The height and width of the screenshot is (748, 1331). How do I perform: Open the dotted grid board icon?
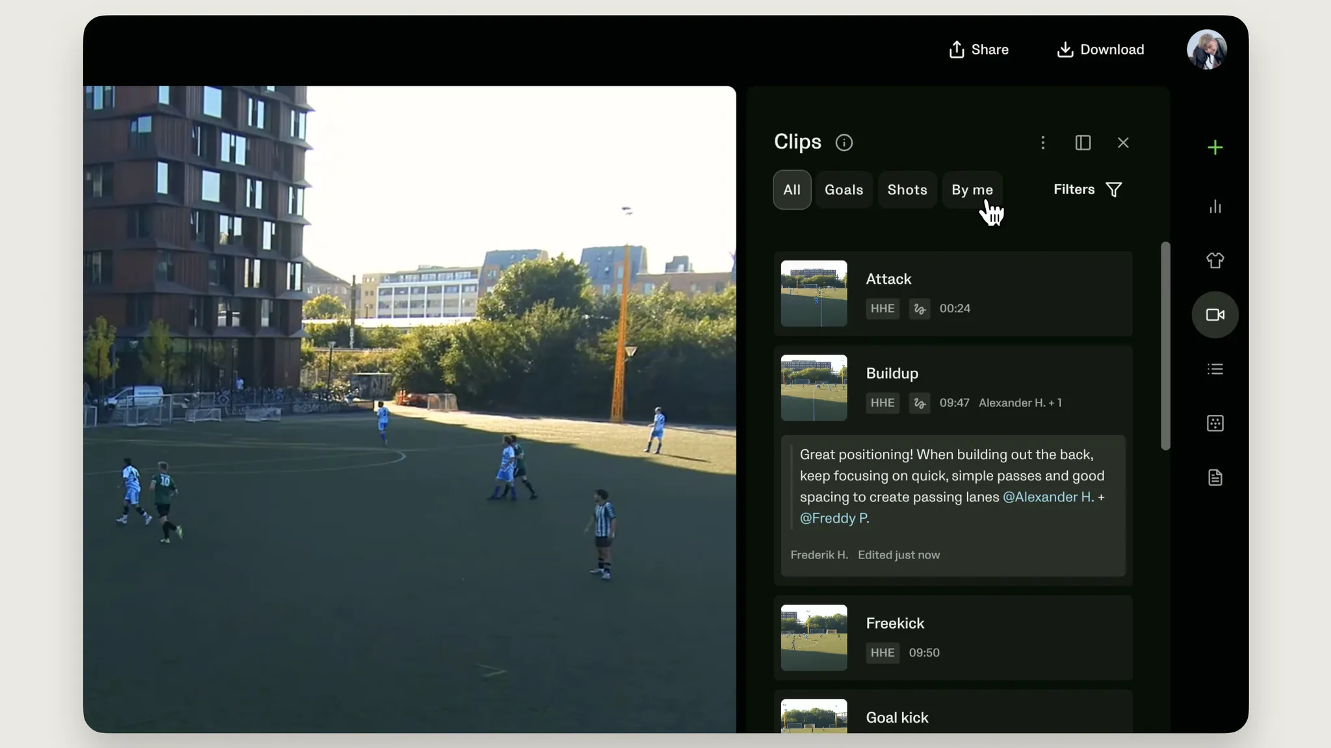1215,423
